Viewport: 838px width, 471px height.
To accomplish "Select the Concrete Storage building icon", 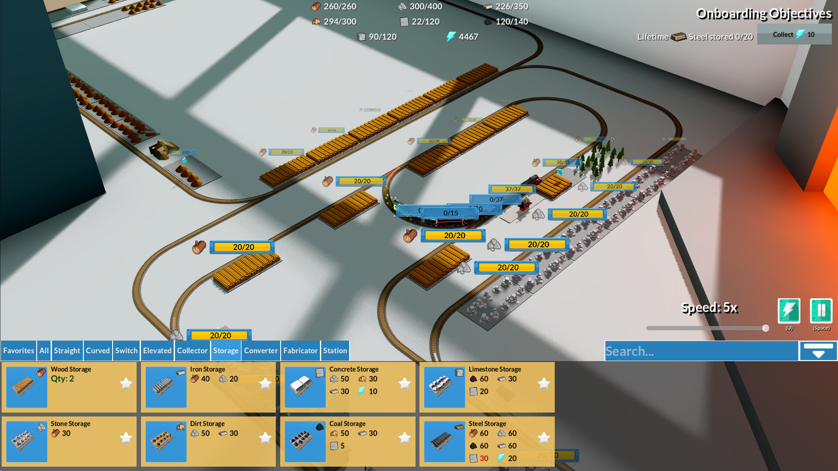I will tap(305, 386).
